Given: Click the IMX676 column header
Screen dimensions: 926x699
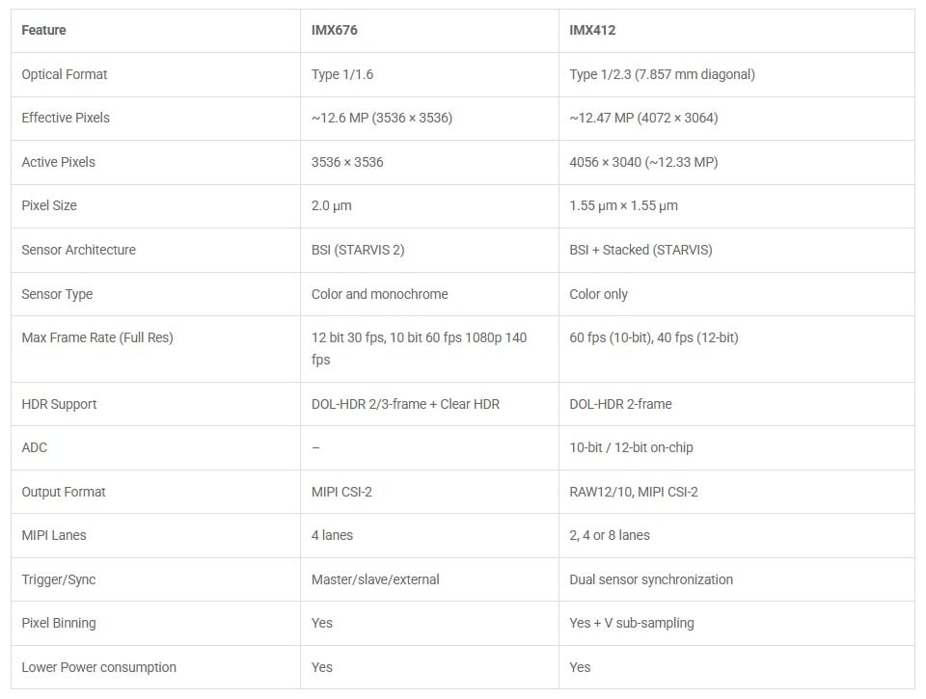Looking at the screenshot, I should (335, 30).
